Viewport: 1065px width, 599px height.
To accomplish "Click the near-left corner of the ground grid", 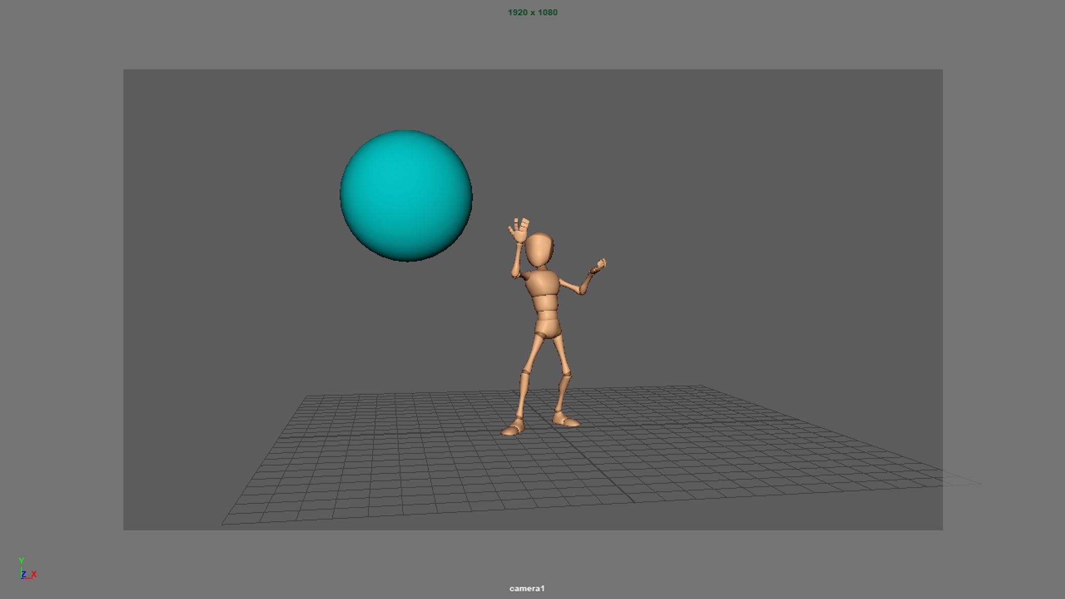I will [223, 524].
